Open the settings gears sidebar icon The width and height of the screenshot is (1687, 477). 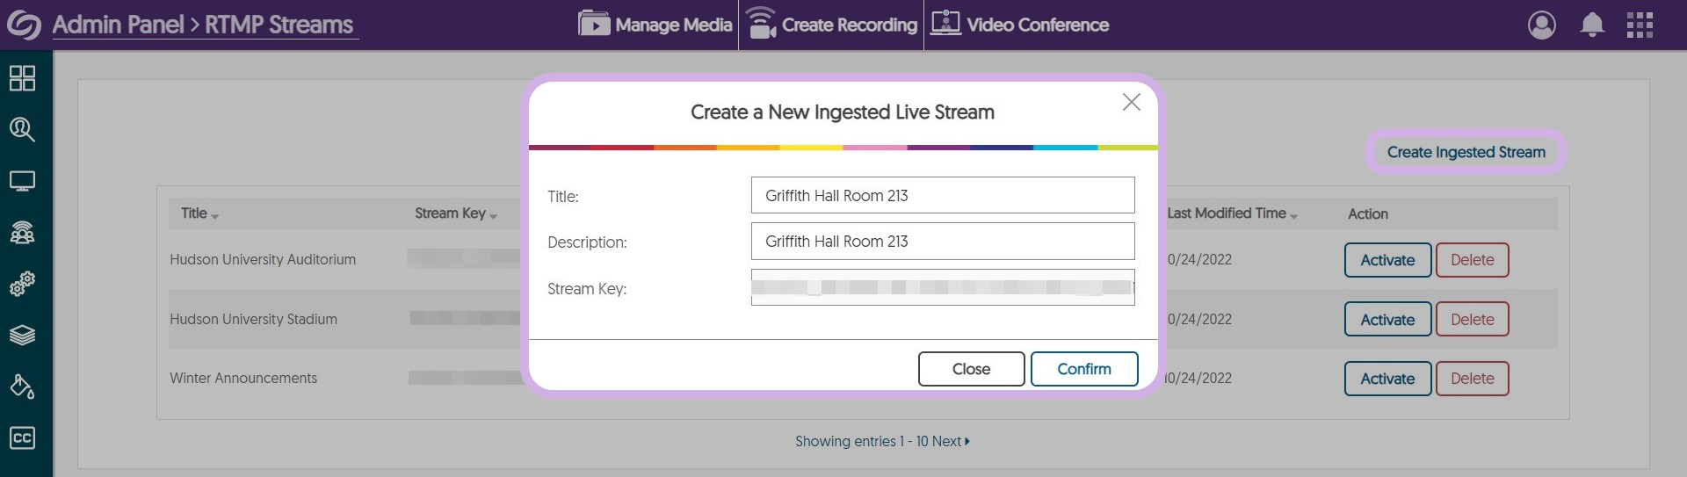coord(22,284)
